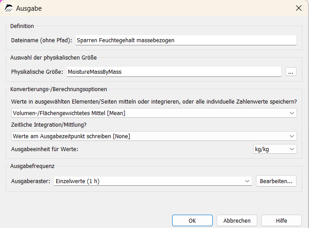Click the Konvertierungs-/Berechnungsoptionen heading

pos(58,89)
